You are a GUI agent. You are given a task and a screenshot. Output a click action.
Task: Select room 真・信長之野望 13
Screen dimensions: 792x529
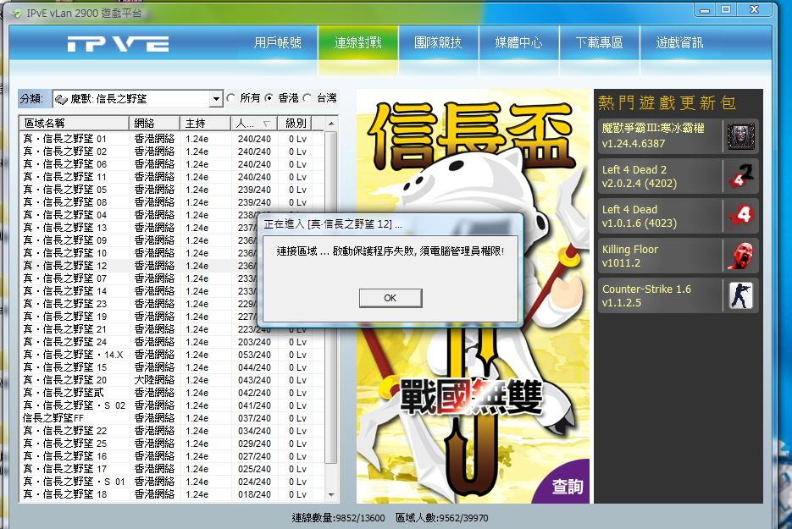pos(139,228)
